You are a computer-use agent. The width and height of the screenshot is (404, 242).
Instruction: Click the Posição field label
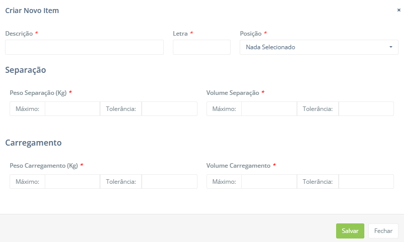[x=251, y=34]
